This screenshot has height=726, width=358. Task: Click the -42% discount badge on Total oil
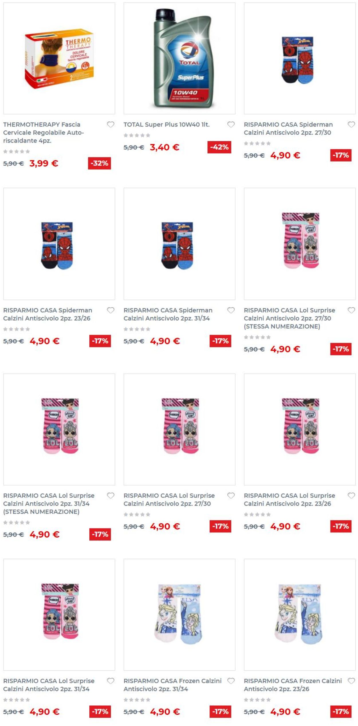(x=219, y=147)
